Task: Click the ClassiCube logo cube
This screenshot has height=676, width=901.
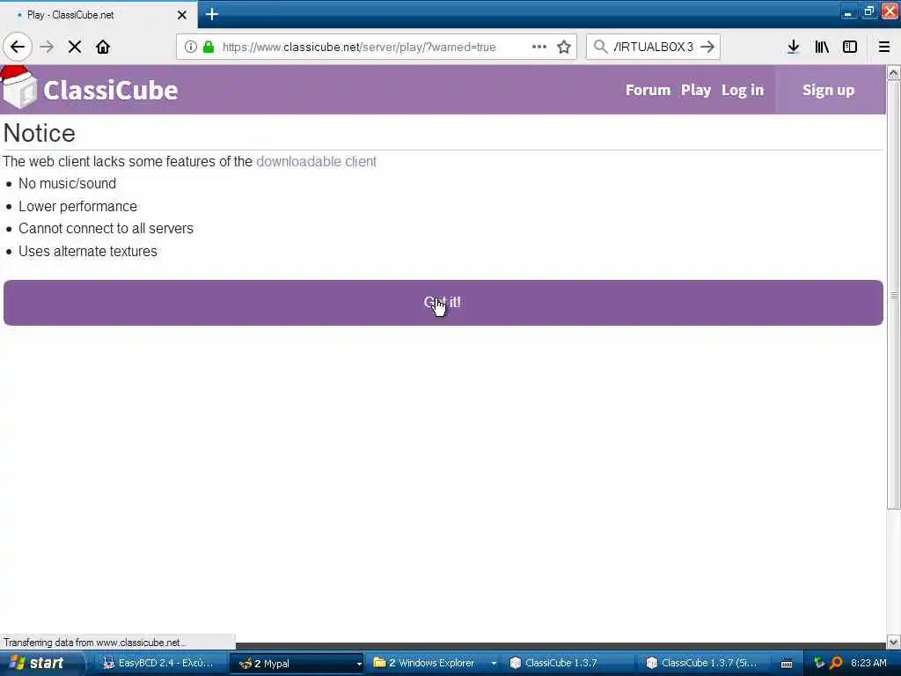Action: [x=18, y=87]
